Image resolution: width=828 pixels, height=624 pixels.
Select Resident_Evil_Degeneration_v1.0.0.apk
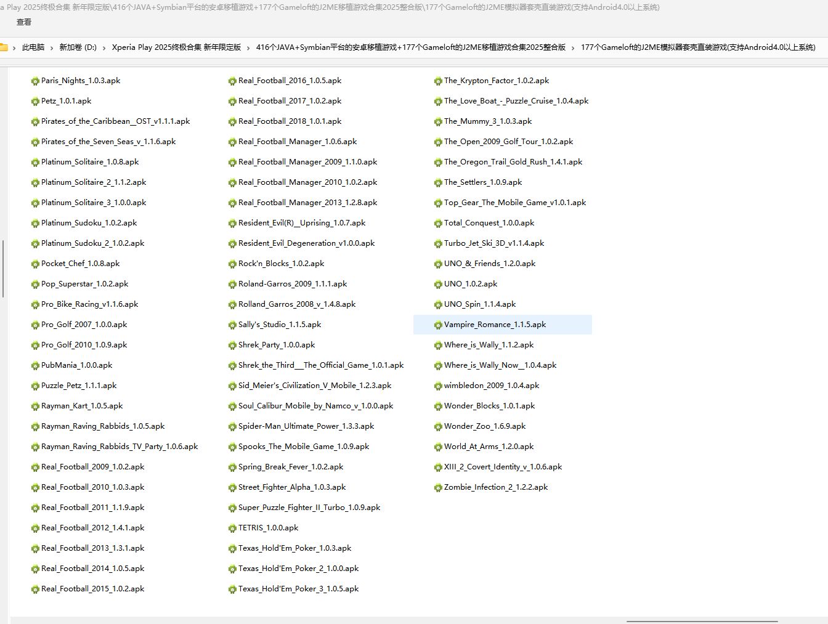[x=301, y=243]
